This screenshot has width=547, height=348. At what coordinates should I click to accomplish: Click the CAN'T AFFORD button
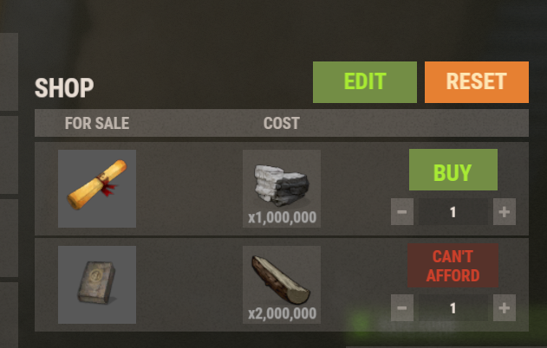[x=453, y=266]
